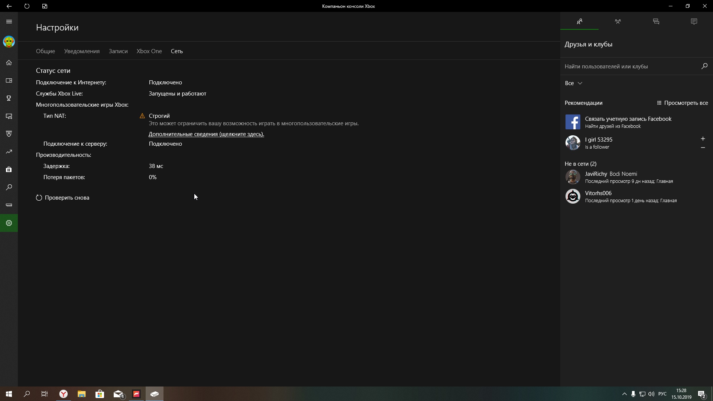Open JaviRichy friend entry
This screenshot has height=401, width=713.
click(x=636, y=177)
